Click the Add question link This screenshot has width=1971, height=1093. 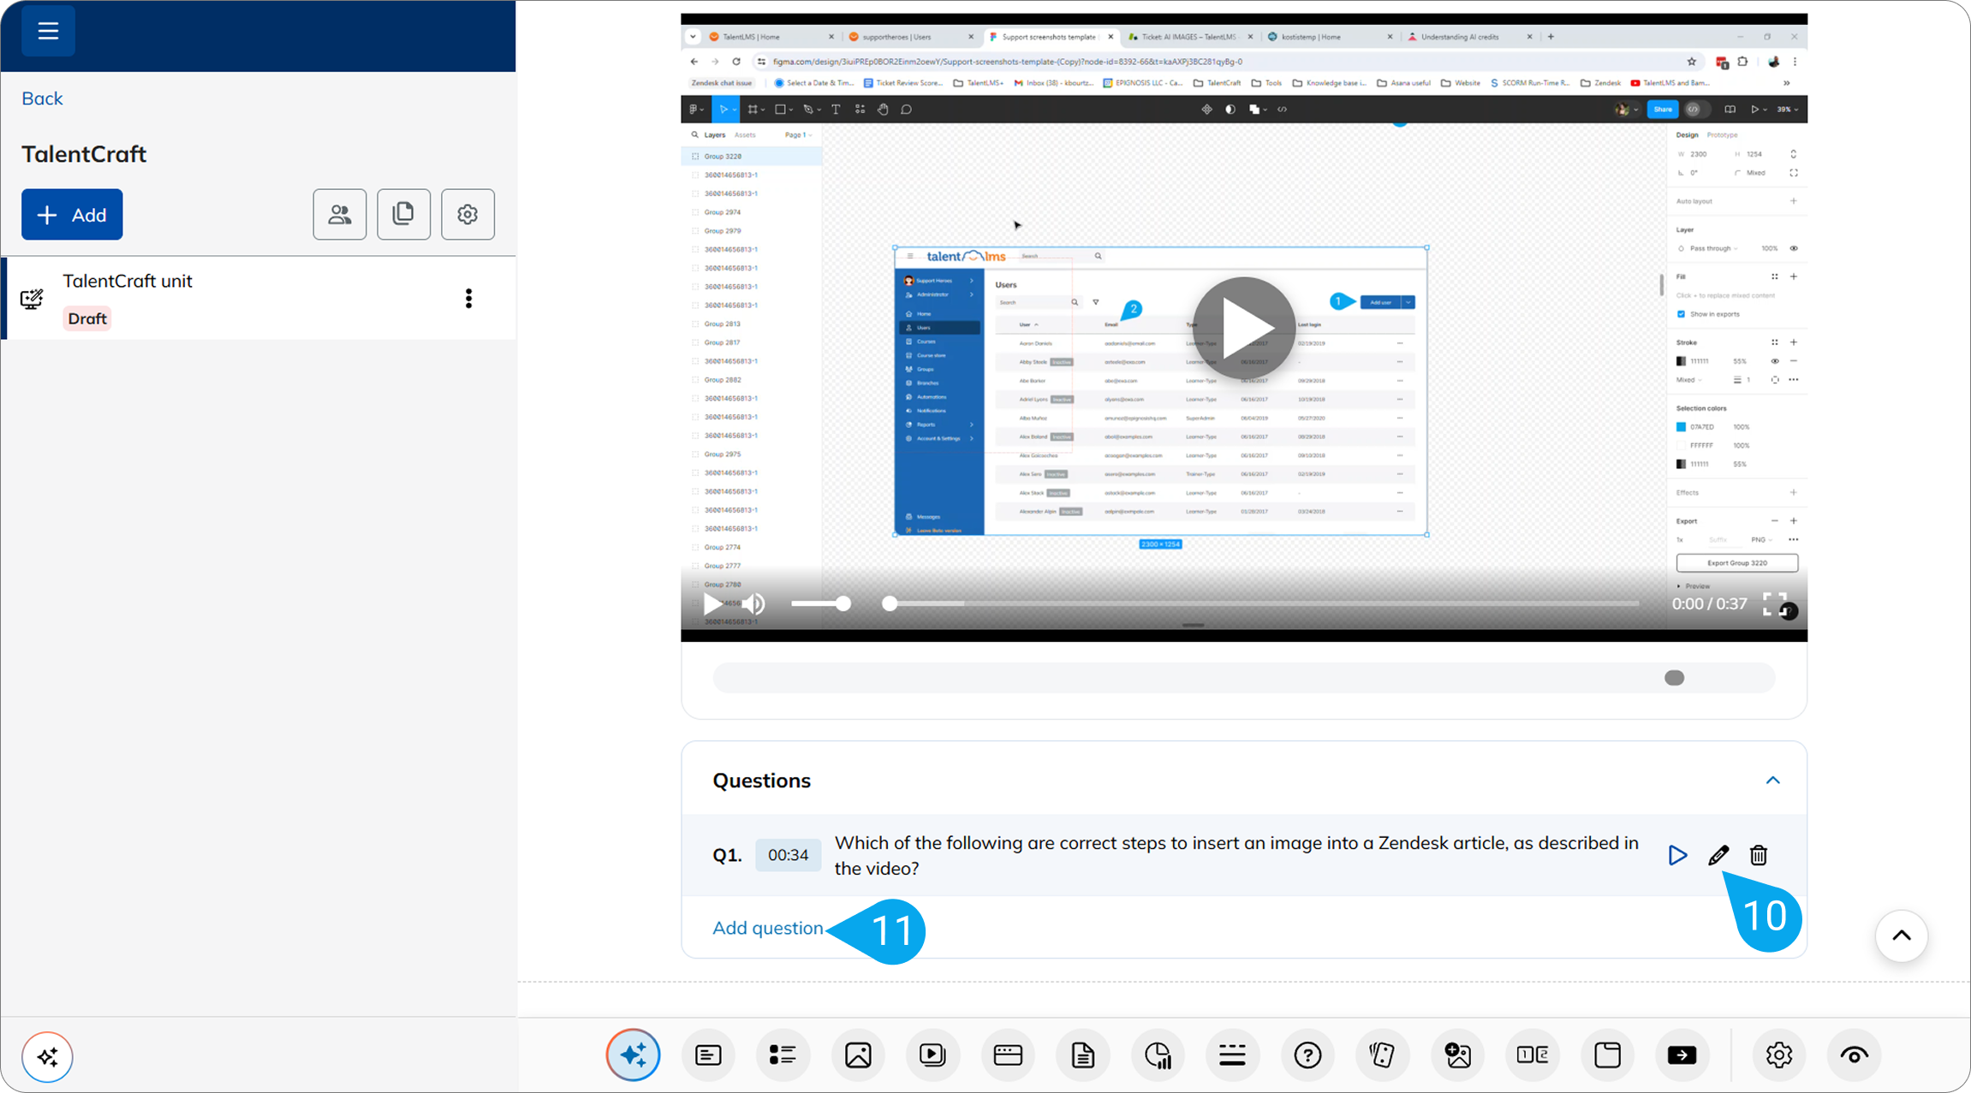(x=768, y=928)
